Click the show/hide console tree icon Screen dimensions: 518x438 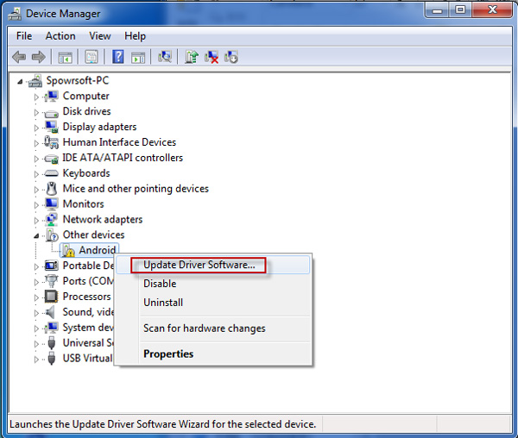[65, 57]
